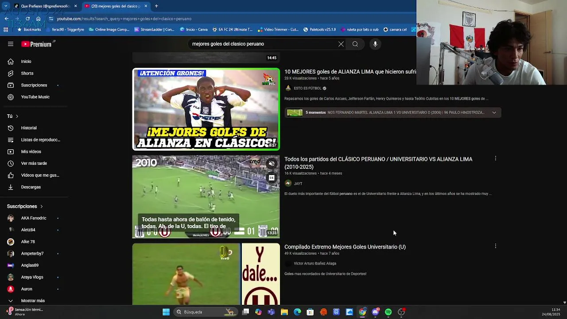Close the Que Prefieres tab
The width and height of the screenshot is (567, 319).
75,6
